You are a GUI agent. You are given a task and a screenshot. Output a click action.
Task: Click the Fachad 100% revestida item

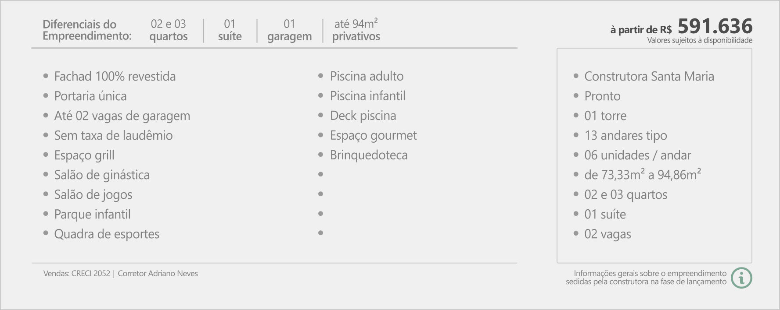click(x=115, y=76)
